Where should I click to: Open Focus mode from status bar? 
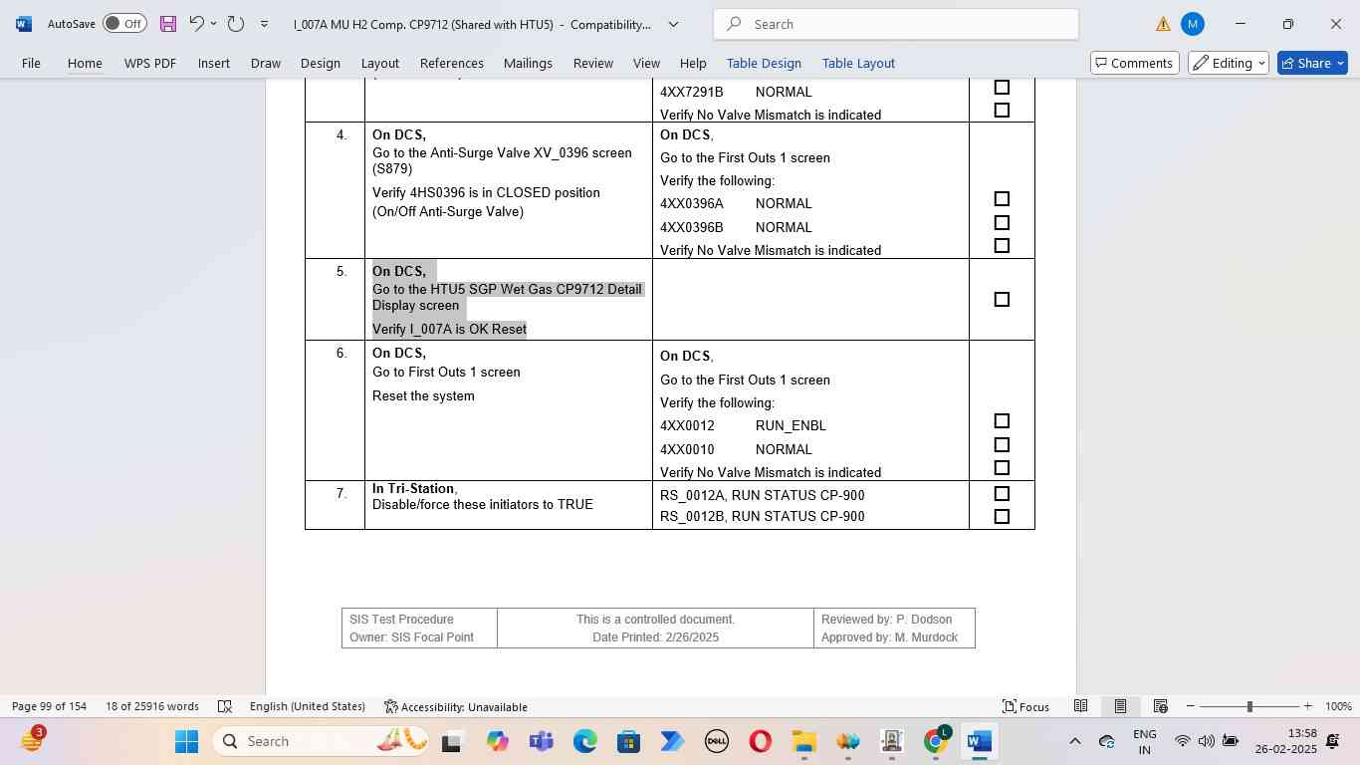coord(1025,706)
